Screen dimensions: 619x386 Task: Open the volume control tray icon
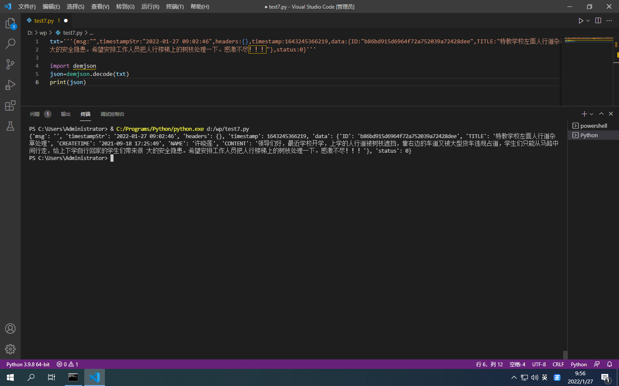tap(534, 377)
